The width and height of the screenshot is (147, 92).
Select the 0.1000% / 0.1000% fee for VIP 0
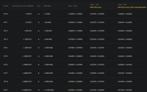coord(75,14)
